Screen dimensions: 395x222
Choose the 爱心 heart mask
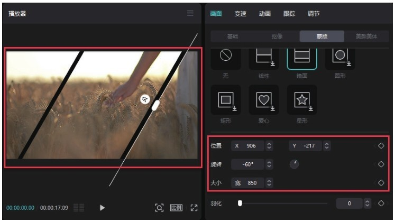click(264, 100)
